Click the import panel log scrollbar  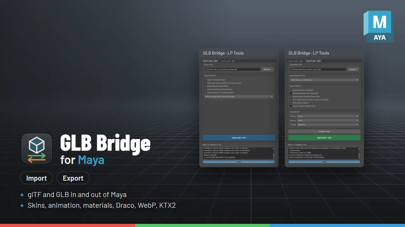274,153
